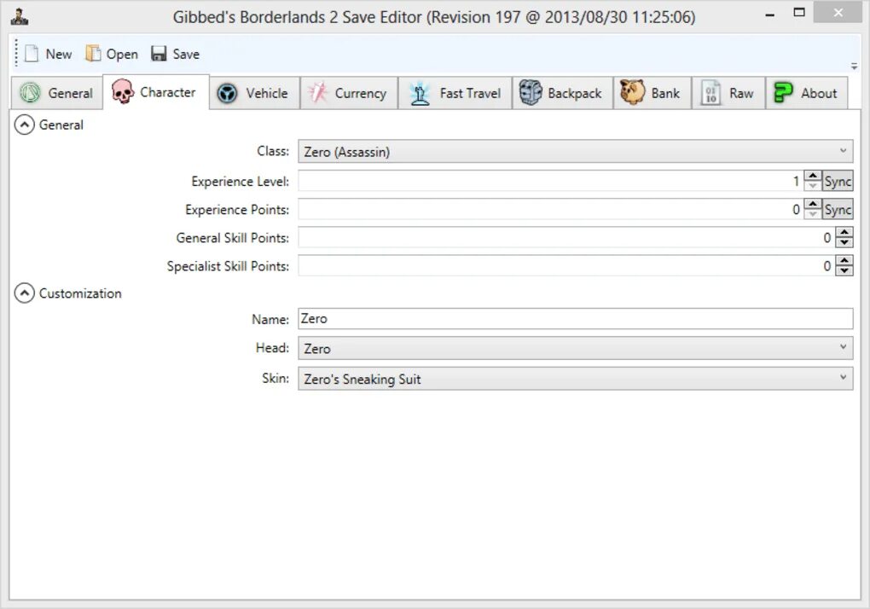
Task: Click the green General tab icon
Action: click(30, 93)
